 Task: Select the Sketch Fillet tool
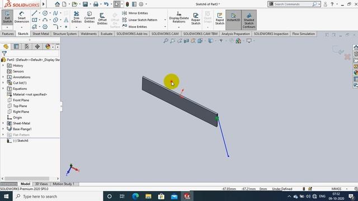coord(55,27)
